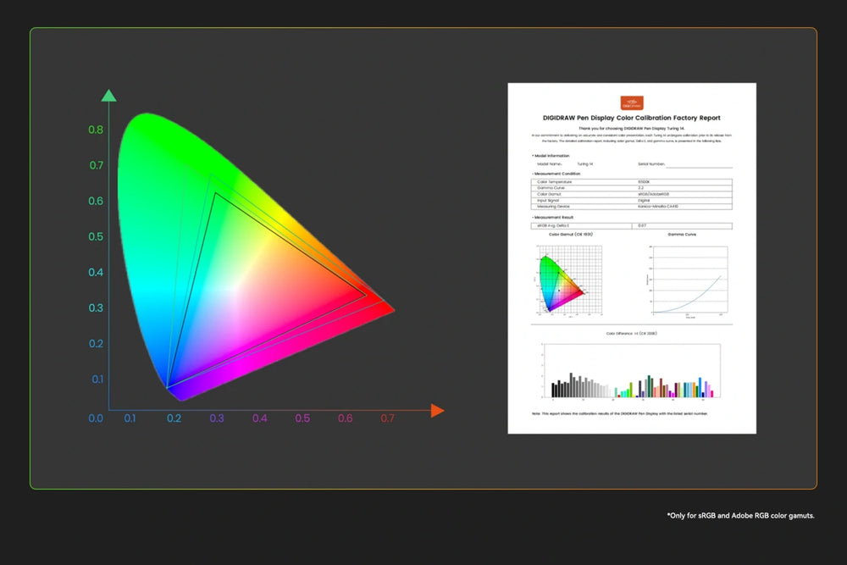Click the 'Measuring Device' table row
Viewport: 847px width, 565px height.
(x=632, y=207)
